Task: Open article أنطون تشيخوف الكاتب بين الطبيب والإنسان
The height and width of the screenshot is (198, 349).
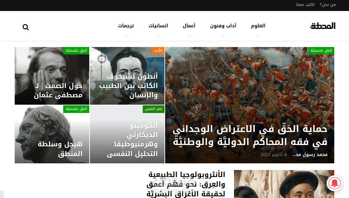Action: pos(128,86)
